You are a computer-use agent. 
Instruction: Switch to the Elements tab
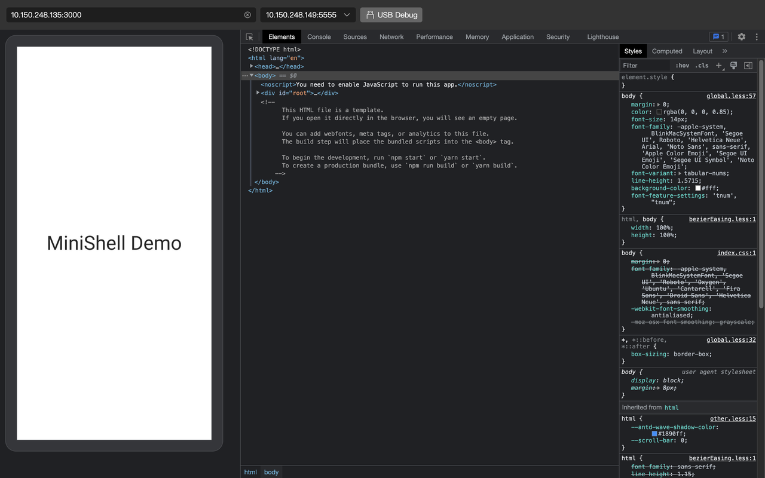pyautogui.click(x=281, y=36)
